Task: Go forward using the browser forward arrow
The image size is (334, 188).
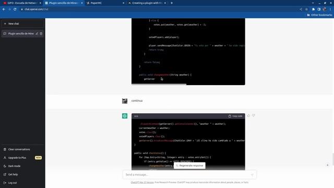Action: pos(9,9)
